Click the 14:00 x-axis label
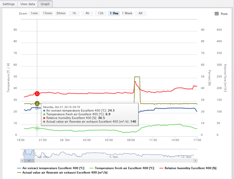 tap(175, 140)
